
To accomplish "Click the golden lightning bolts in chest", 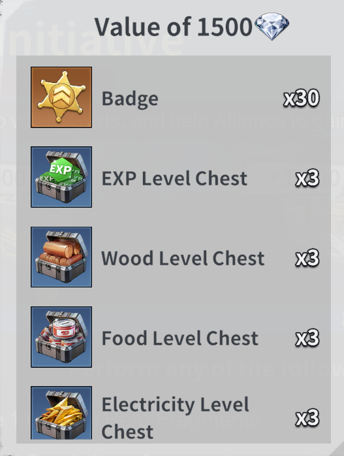I will 62,411.
